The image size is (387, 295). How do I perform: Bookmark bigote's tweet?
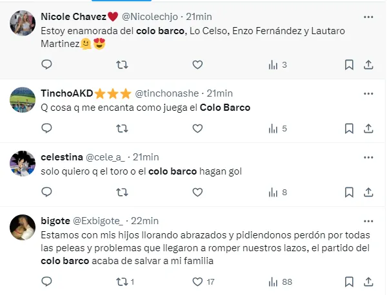point(349,281)
